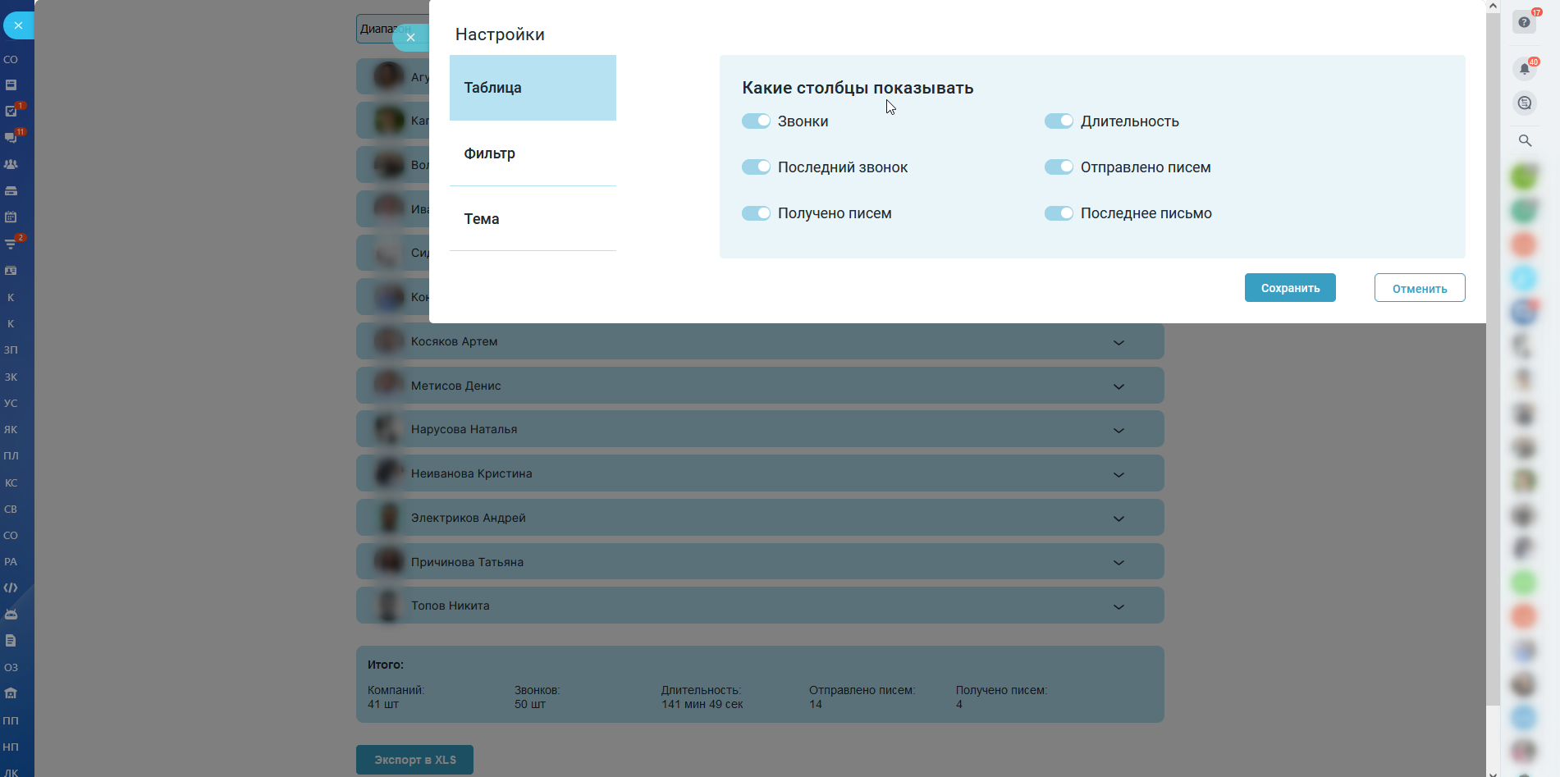Viewport: 1560px width, 777px height.
Task: Open tasks icon with badge 1
Action: click(x=11, y=112)
